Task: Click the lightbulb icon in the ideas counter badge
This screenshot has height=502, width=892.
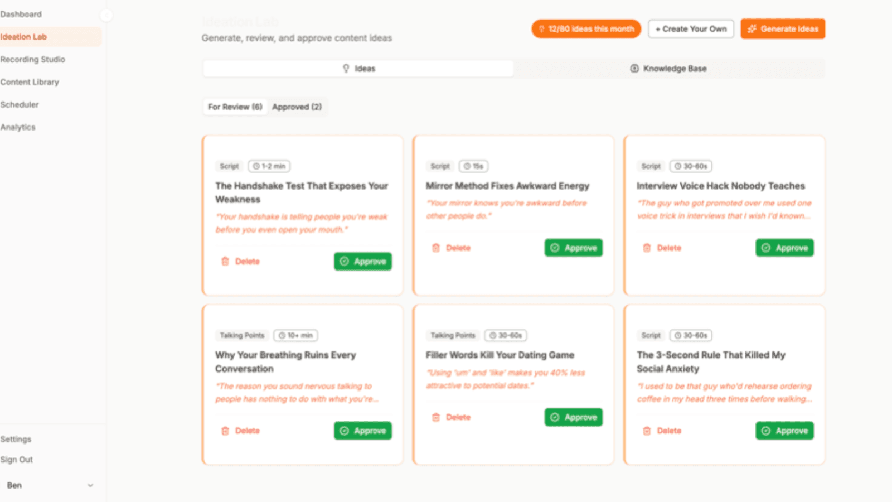Action: coord(541,28)
